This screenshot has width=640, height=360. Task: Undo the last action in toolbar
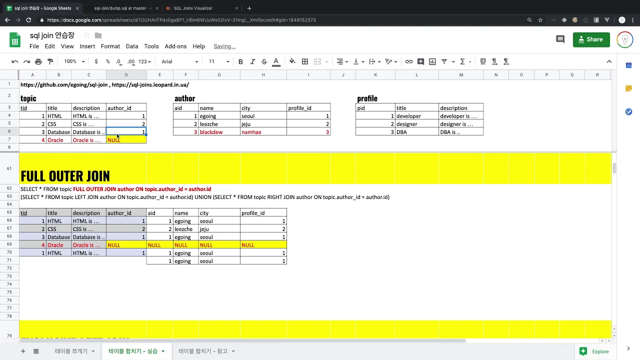tap(15, 61)
